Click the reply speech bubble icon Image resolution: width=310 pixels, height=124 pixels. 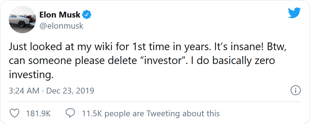71,113
